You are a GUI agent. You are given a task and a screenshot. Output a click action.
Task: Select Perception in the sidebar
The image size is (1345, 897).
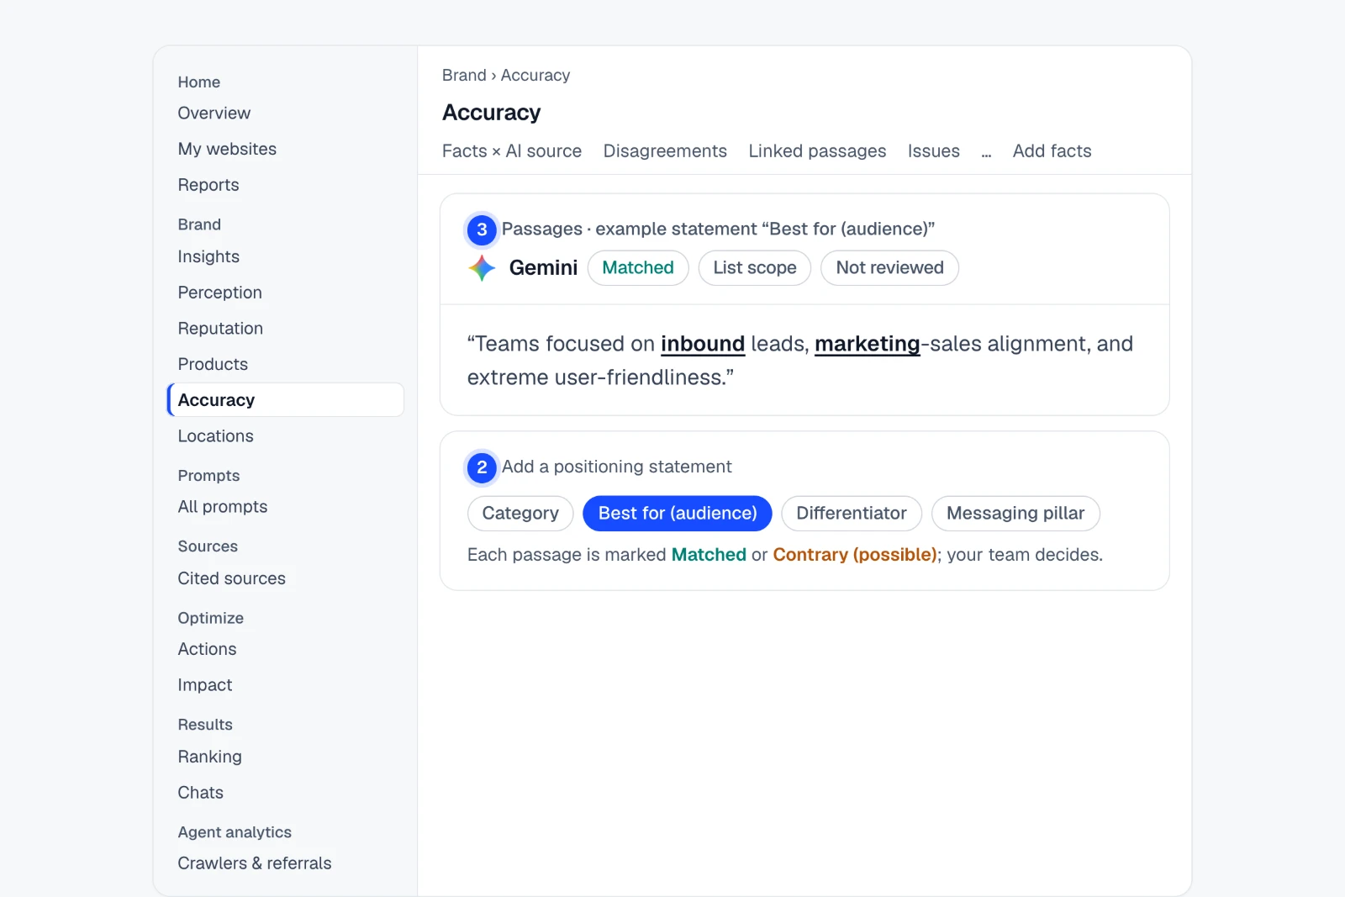point(219,293)
